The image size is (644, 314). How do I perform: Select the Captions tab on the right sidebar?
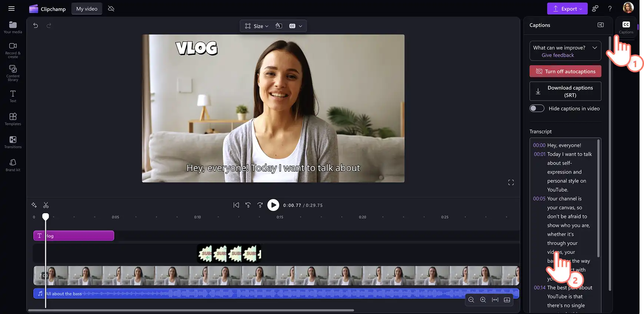pos(626,27)
